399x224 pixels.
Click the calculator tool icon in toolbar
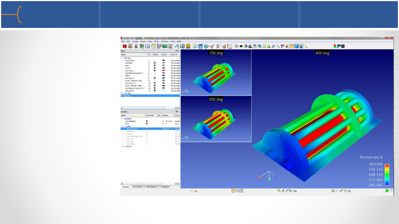tap(154, 46)
